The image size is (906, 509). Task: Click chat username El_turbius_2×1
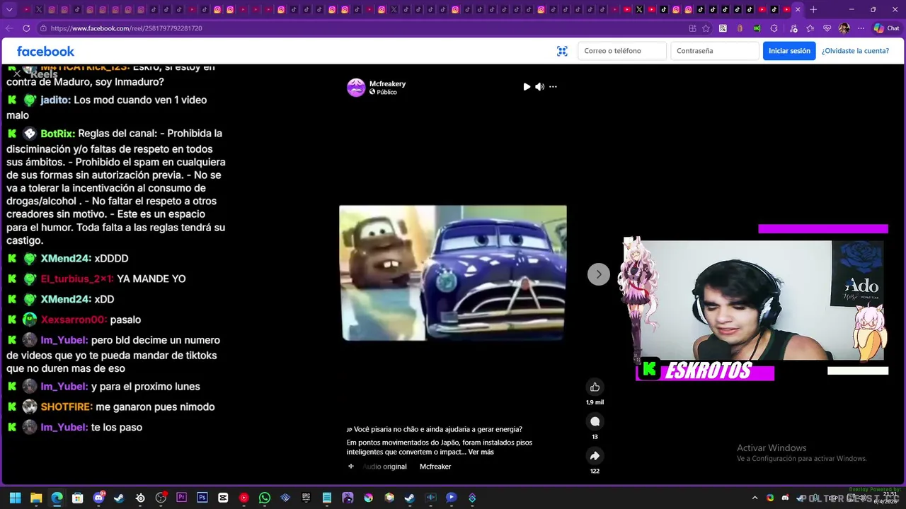point(77,279)
